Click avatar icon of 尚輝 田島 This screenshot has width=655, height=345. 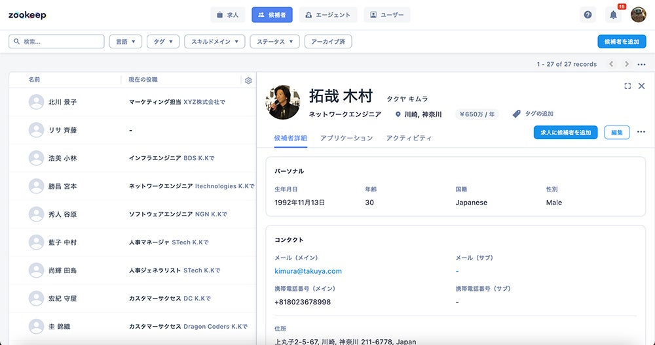pyautogui.click(x=36, y=271)
